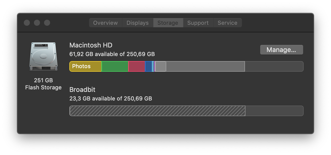Click the Macintosh HD volume name
The width and height of the screenshot is (331, 155).
coord(91,45)
